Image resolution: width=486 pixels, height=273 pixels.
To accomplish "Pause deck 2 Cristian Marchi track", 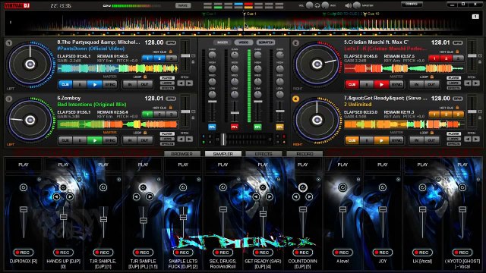I will (367, 84).
